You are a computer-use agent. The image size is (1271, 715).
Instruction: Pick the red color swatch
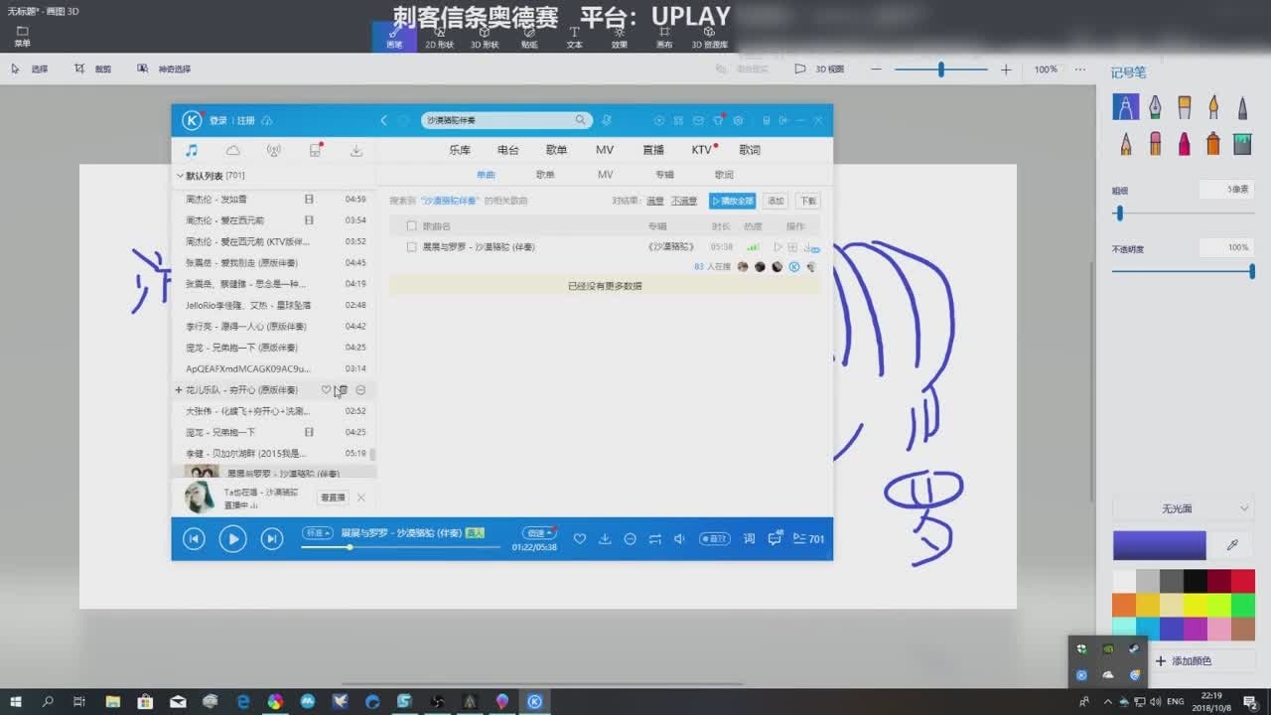pos(1243,580)
